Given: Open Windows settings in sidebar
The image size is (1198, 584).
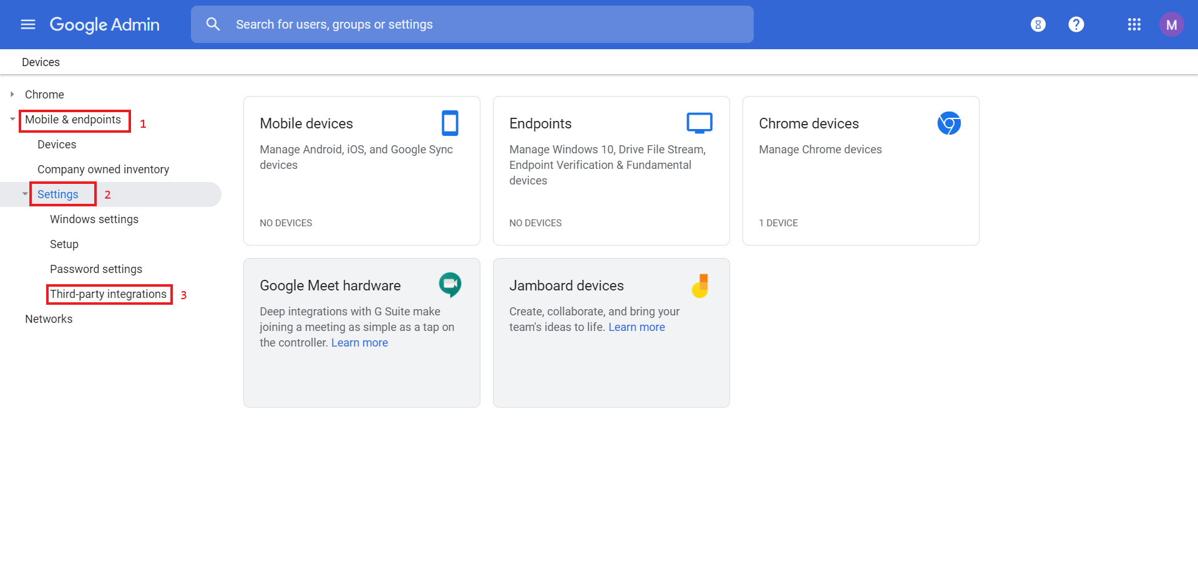Looking at the screenshot, I should click(94, 219).
